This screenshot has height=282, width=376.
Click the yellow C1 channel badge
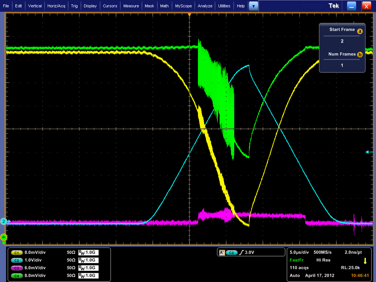coord(17,253)
